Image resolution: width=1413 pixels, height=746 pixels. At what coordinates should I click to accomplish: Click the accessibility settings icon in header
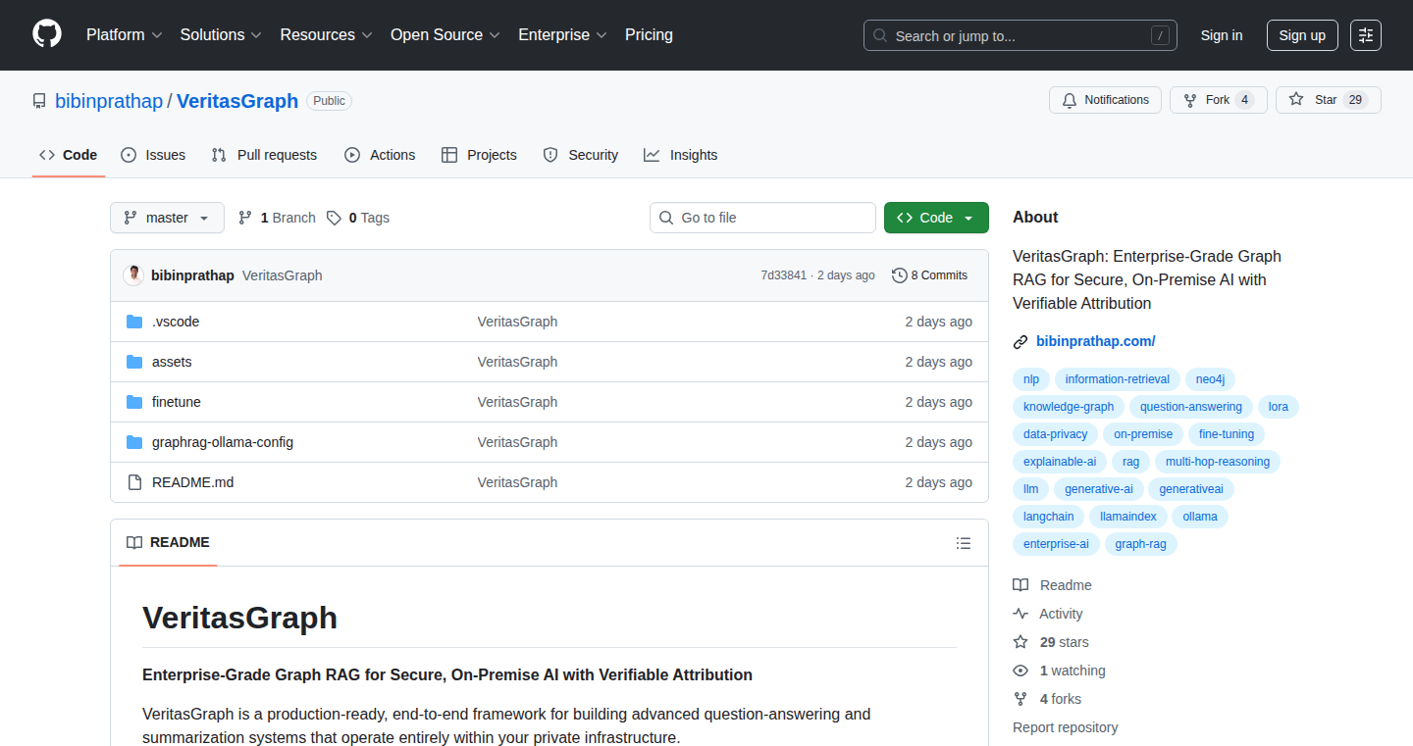(1365, 35)
